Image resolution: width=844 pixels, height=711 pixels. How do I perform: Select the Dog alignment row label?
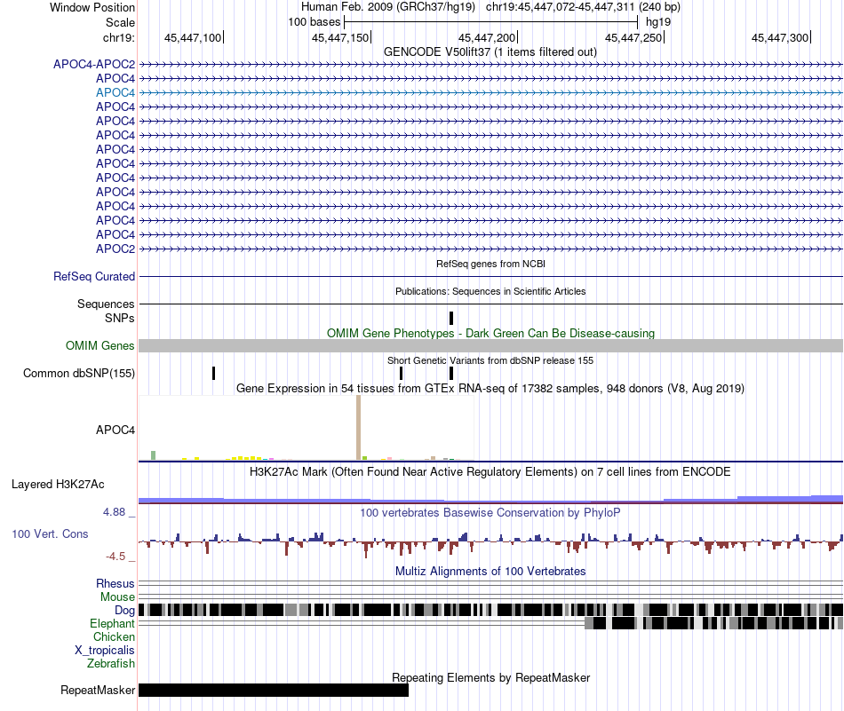point(124,610)
